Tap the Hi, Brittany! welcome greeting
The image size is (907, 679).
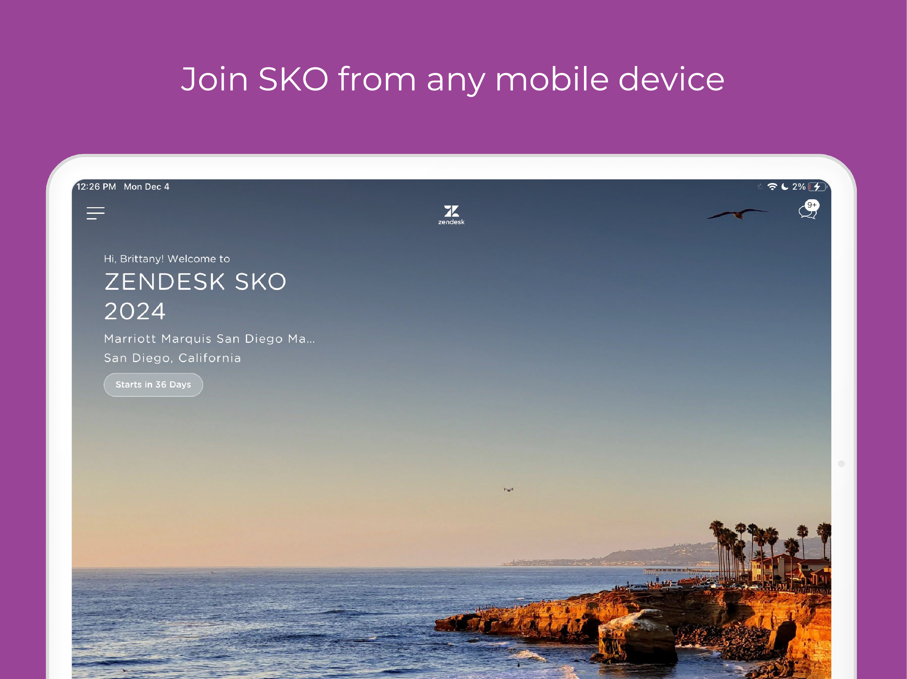pos(167,259)
